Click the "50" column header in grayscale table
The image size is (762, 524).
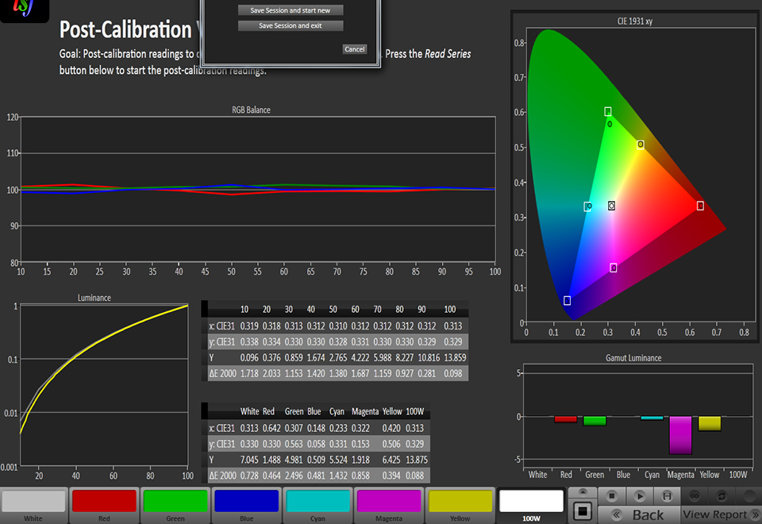(x=333, y=309)
